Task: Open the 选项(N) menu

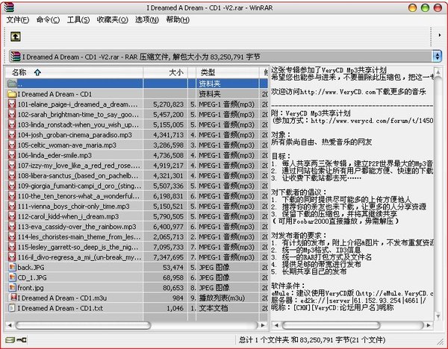Action: [147, 19]
